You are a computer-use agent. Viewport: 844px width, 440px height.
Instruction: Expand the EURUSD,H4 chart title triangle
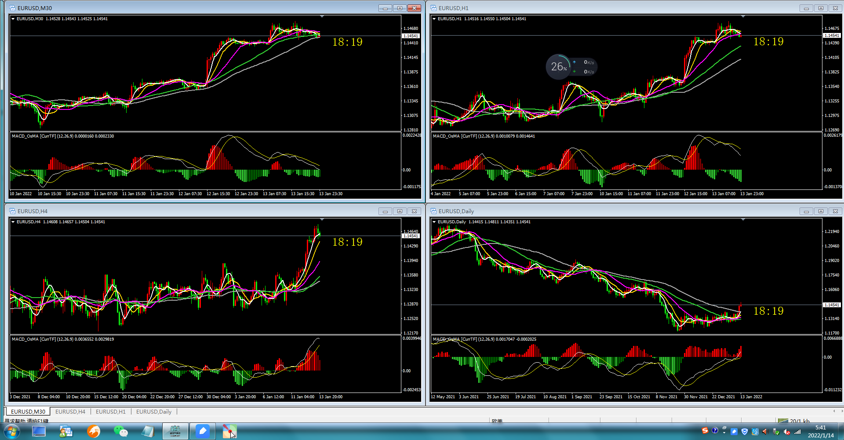tap(13, 222)
